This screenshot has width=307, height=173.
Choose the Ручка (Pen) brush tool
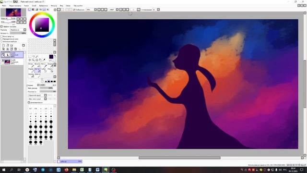click(x=31, y=65)
